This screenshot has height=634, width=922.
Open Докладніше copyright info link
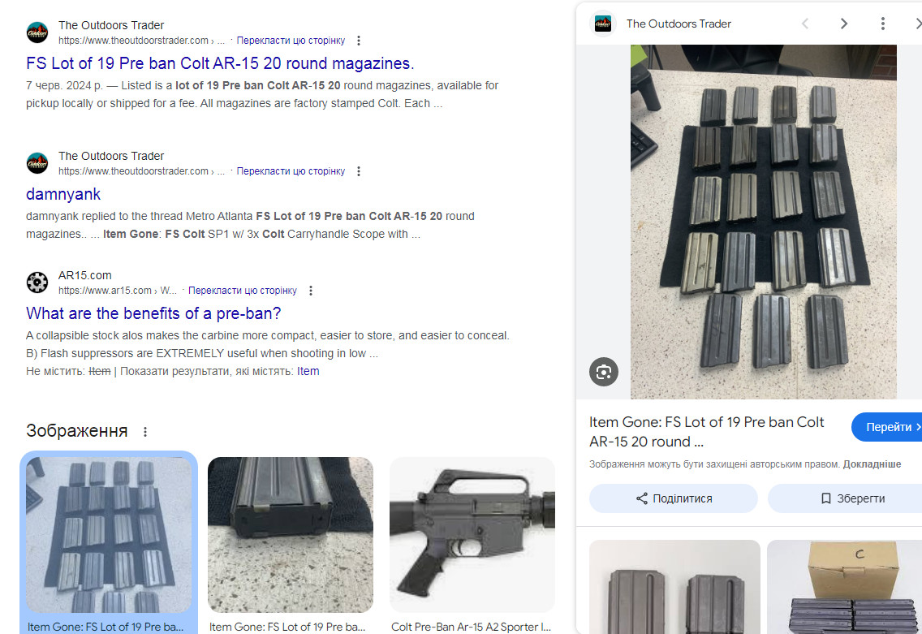tap(872, 464)
